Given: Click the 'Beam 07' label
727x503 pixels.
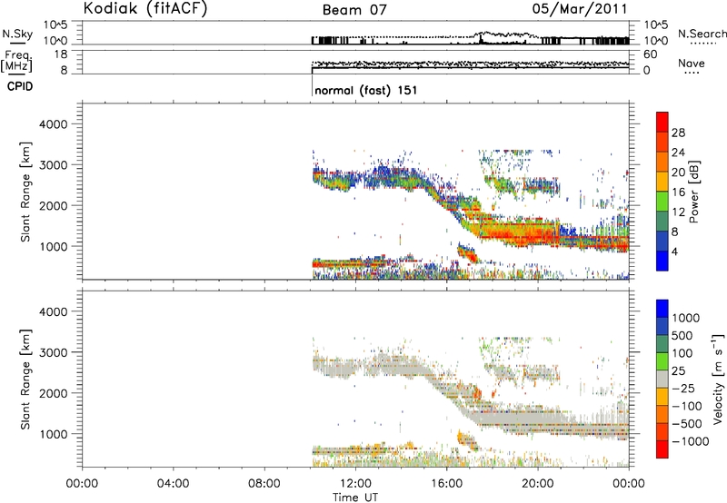Looking at the screenshot, I should click(x=354, y=10).
